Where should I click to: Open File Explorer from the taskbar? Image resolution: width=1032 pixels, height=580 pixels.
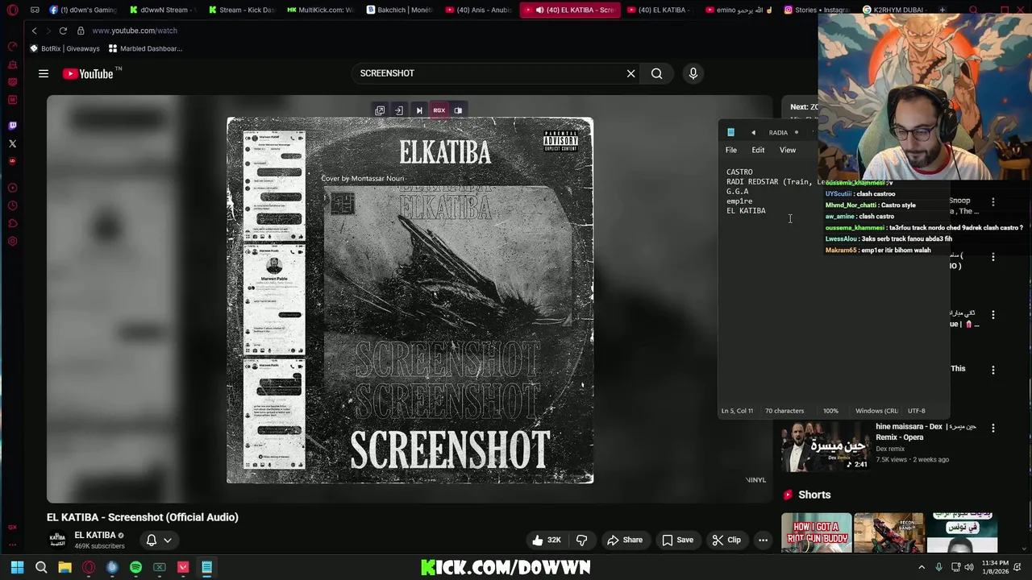[64, 567]
